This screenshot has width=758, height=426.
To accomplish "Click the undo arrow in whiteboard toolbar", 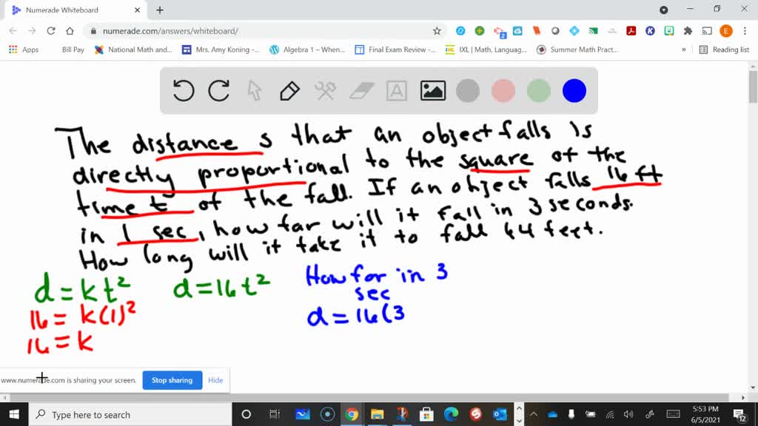I will (x=184, y=91).
